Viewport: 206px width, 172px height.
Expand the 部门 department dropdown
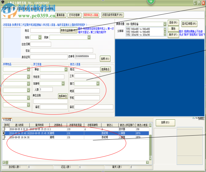click(98, 83)
